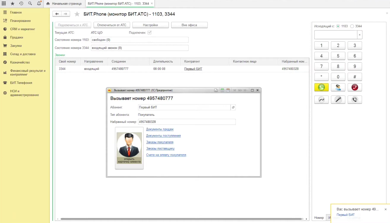This screenshot has height=223, width=390.
Task: Tap the 0 key on the keypad
Action: tap(338, 77)
